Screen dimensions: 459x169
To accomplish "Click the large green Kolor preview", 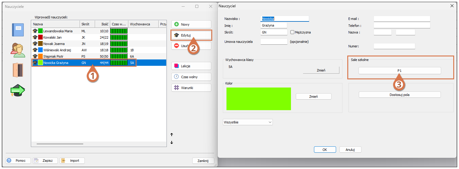I will click(259, 99).
